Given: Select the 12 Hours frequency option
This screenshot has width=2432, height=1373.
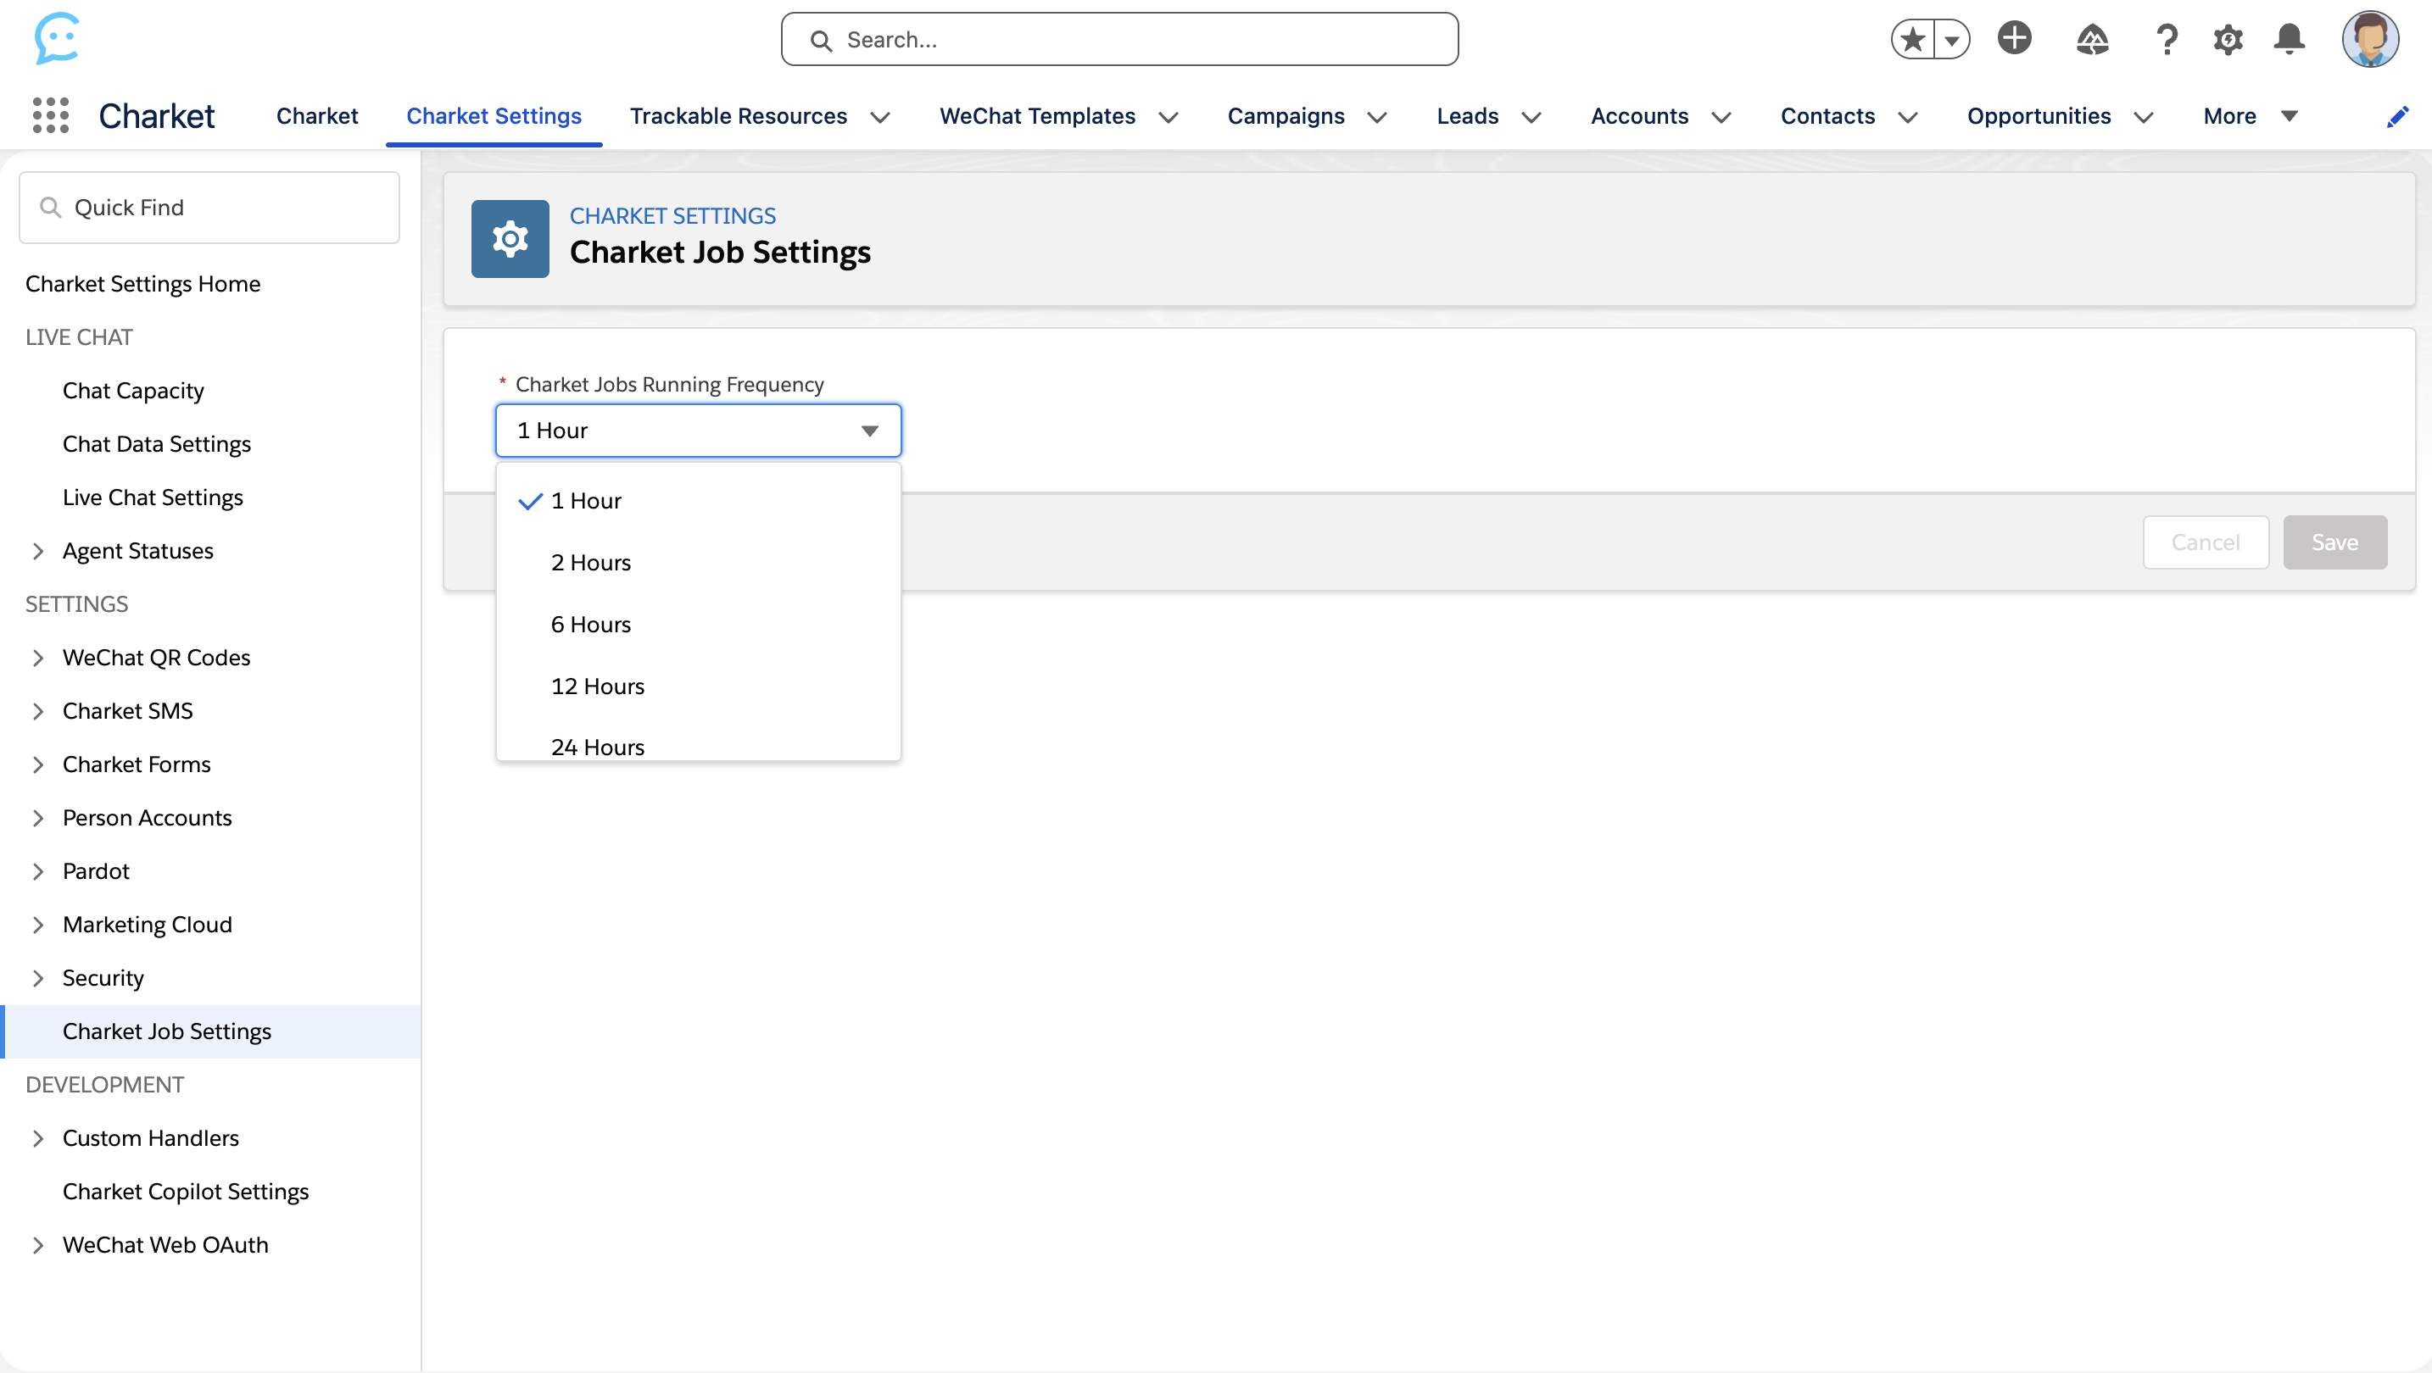Looking at the screenshot, I should 597,685.
